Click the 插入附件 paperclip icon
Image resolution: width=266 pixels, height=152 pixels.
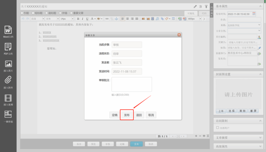8,80
